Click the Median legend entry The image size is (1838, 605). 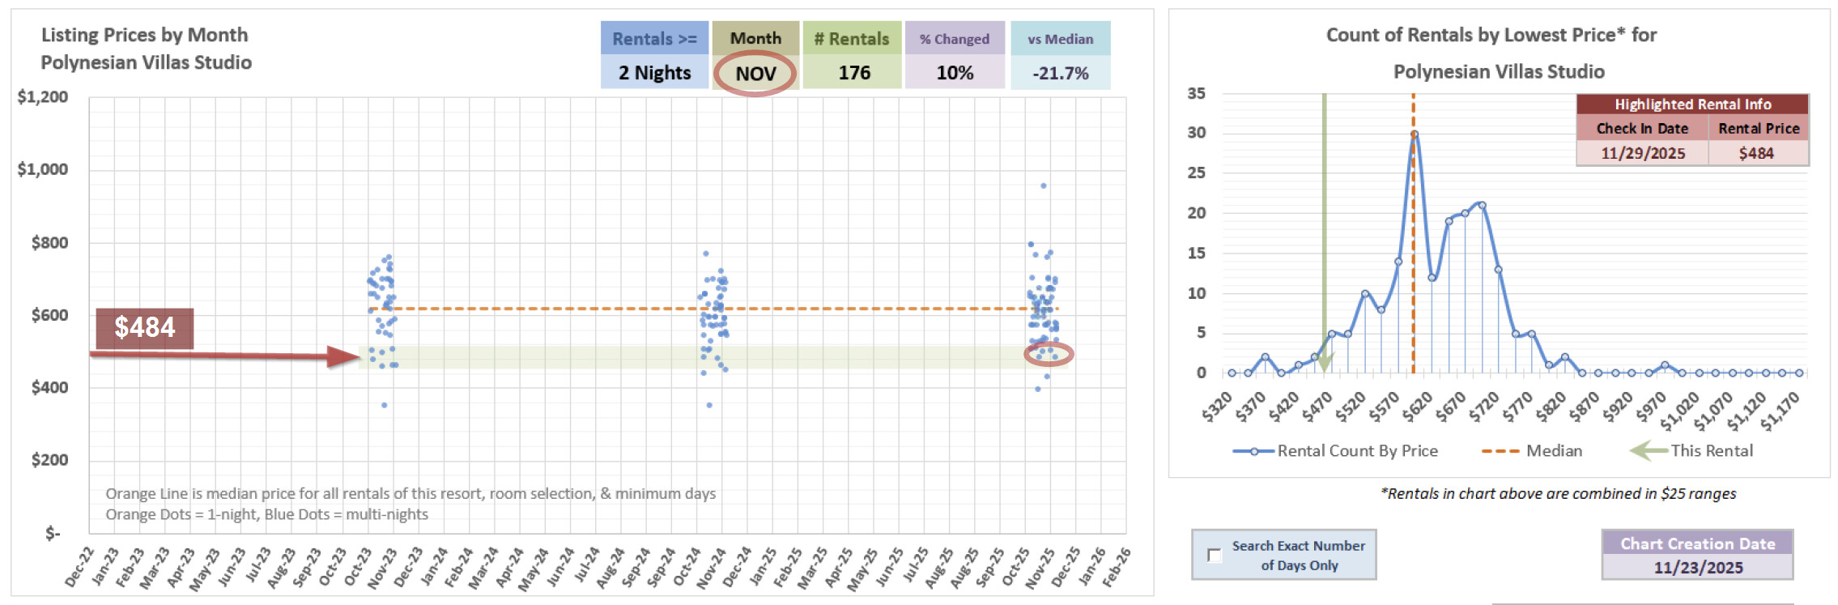tap(1531, 451)
